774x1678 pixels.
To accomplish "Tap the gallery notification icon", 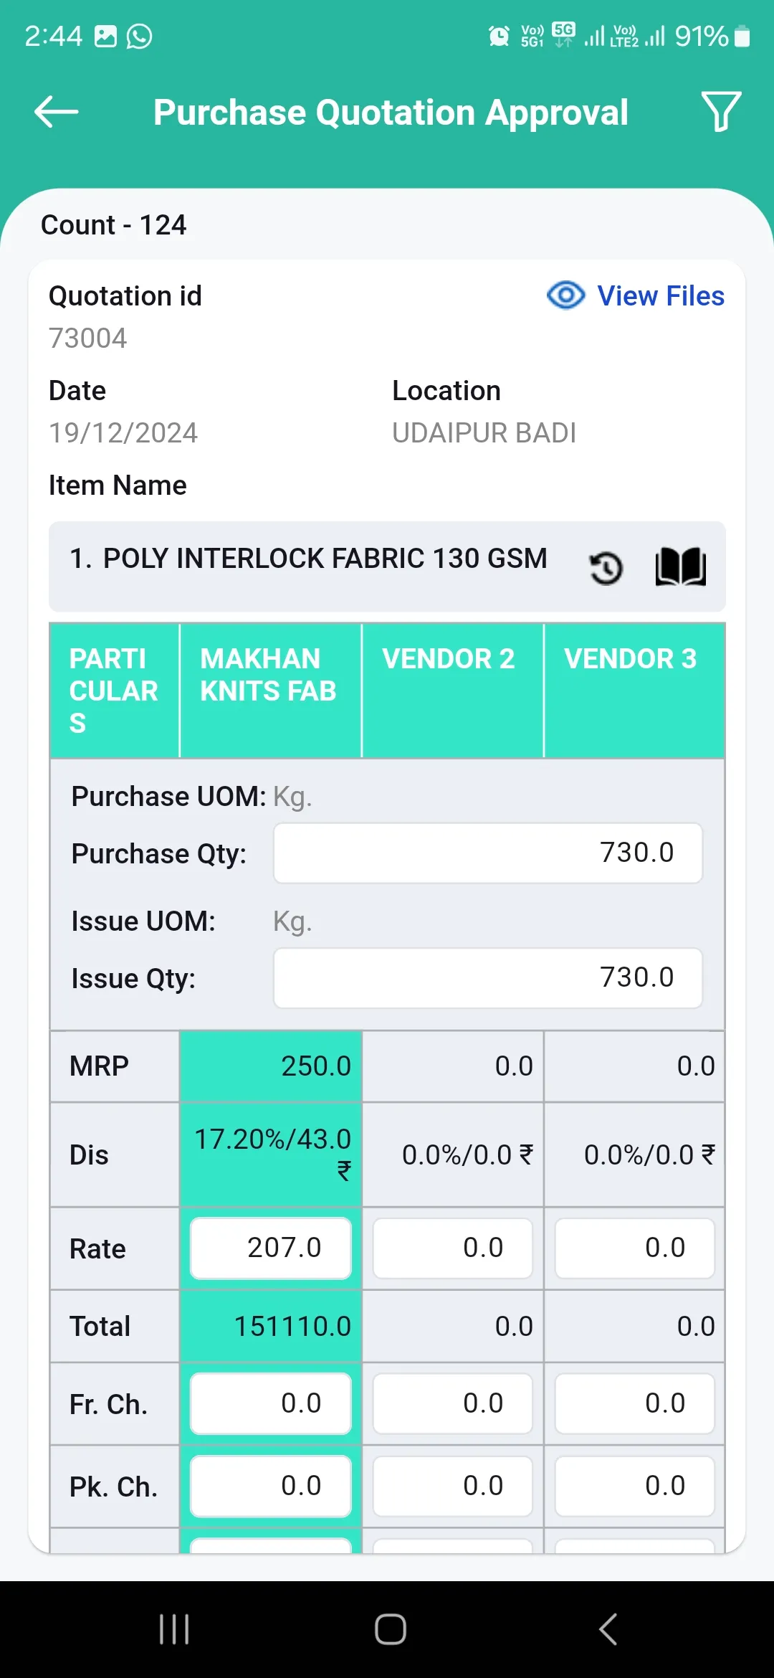I will [x=105, y=36].
